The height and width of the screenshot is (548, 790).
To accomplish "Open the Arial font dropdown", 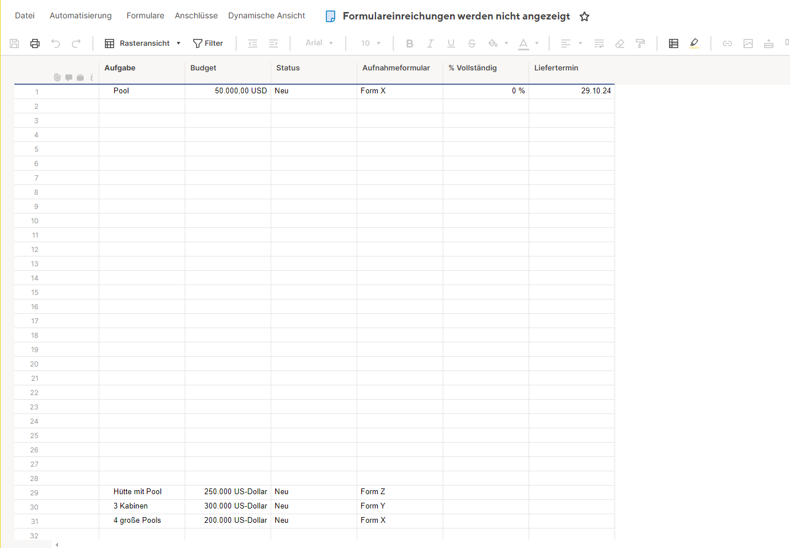I will coord(319,43).
